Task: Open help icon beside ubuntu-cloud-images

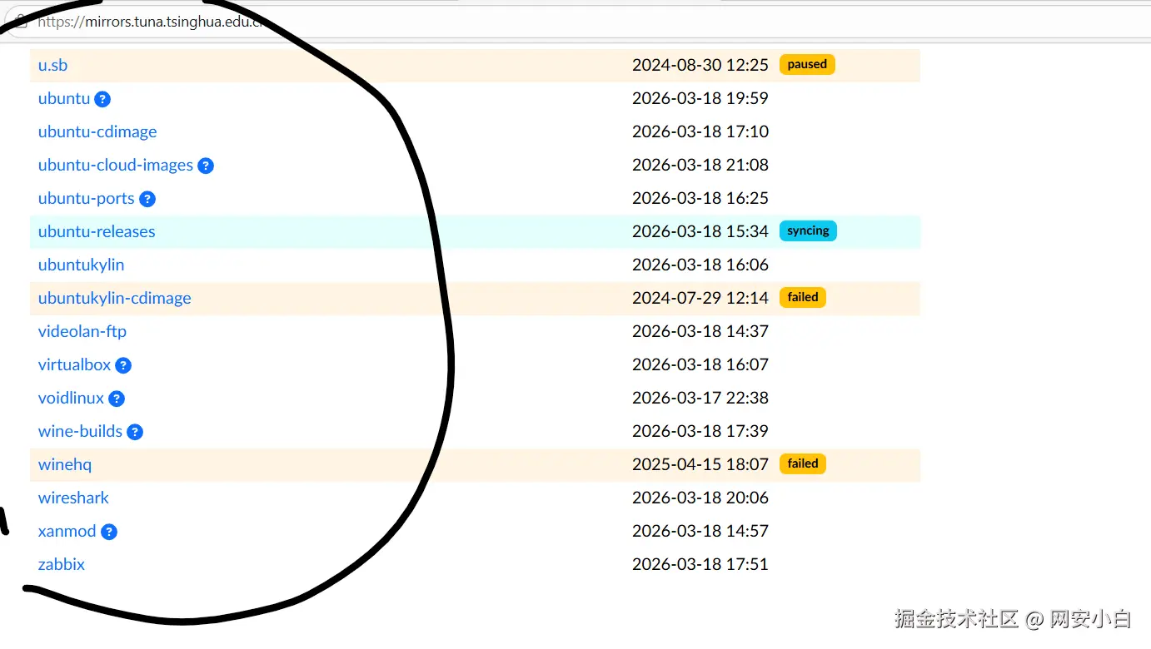Action: click(206, 166)
